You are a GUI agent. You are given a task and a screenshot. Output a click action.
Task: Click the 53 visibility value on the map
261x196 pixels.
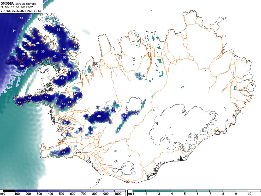tap(69, 102)
